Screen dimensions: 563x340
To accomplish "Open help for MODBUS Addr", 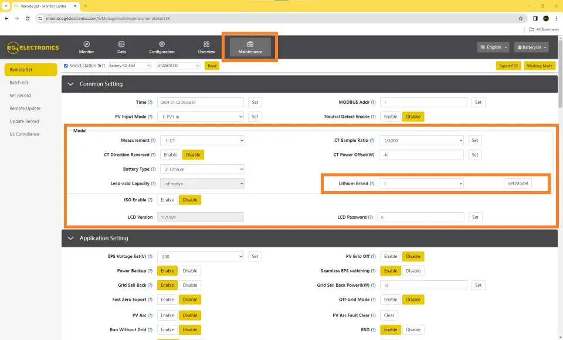I will tap(374, 103).
